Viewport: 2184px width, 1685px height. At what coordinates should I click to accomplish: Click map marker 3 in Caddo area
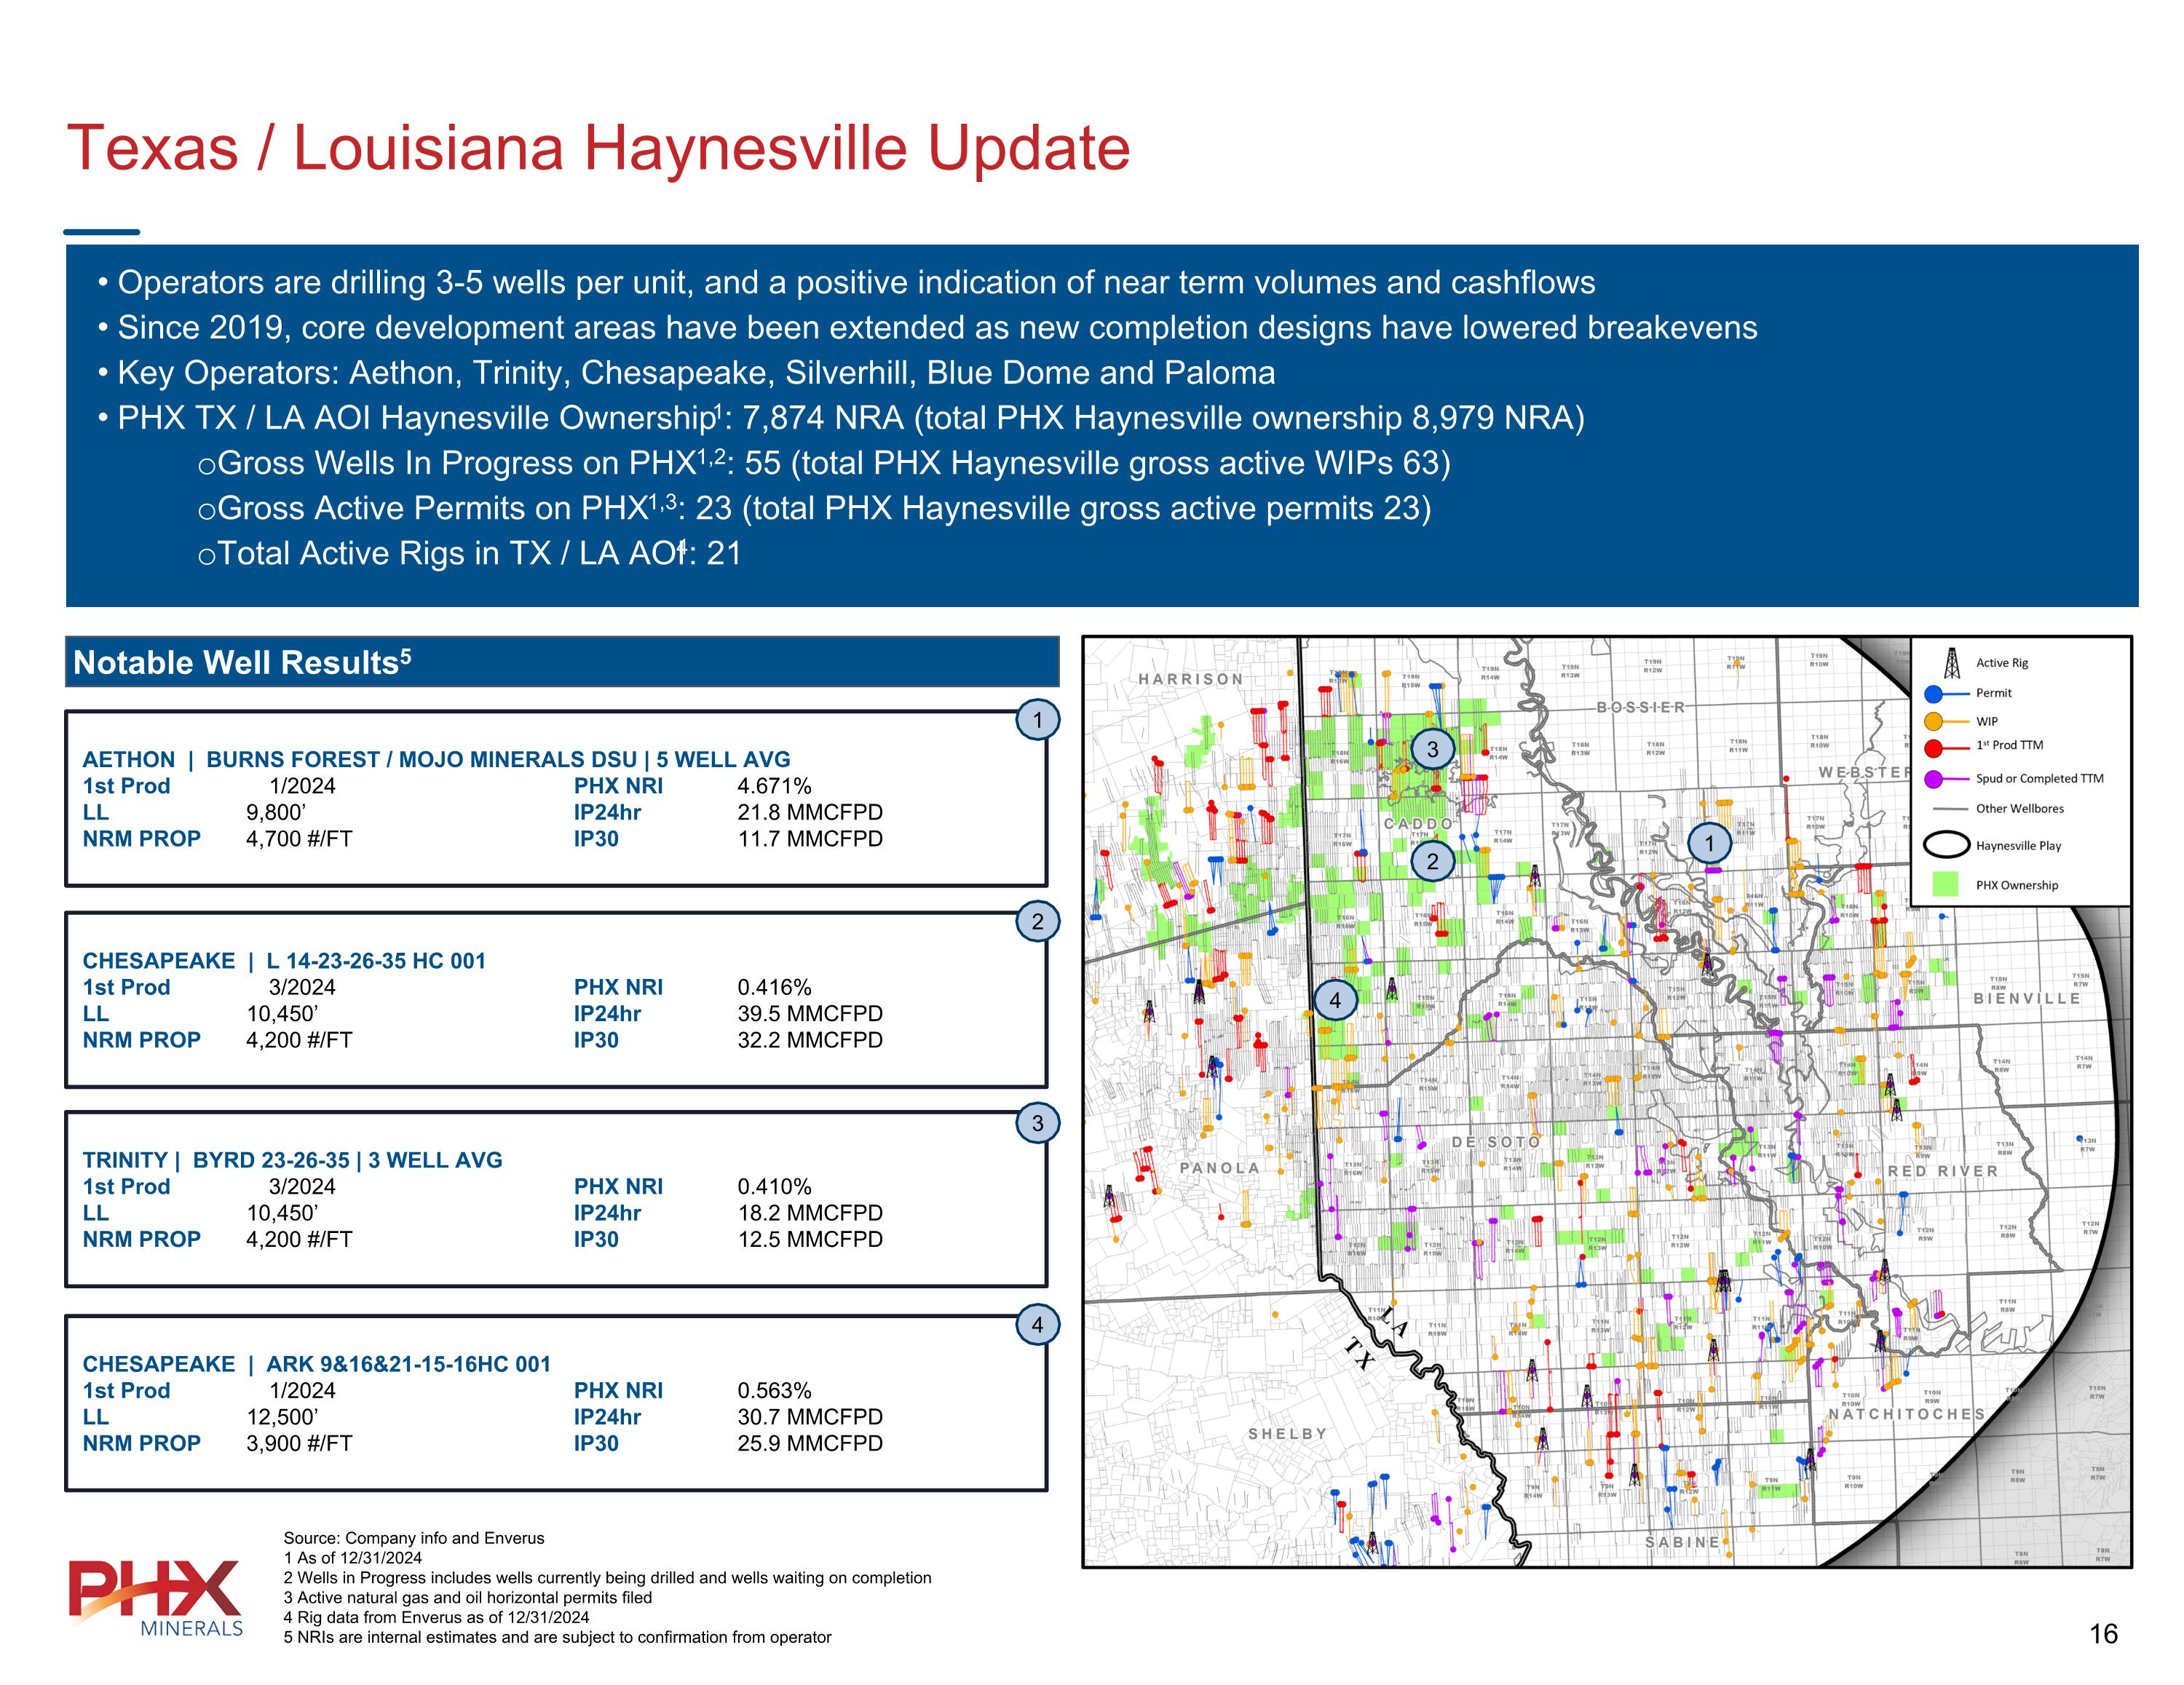tap(1432, 749)
